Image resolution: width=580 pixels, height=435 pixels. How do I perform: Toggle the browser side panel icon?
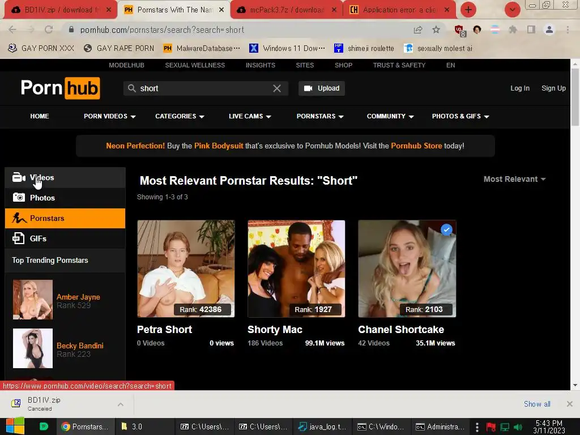[531, 29]
